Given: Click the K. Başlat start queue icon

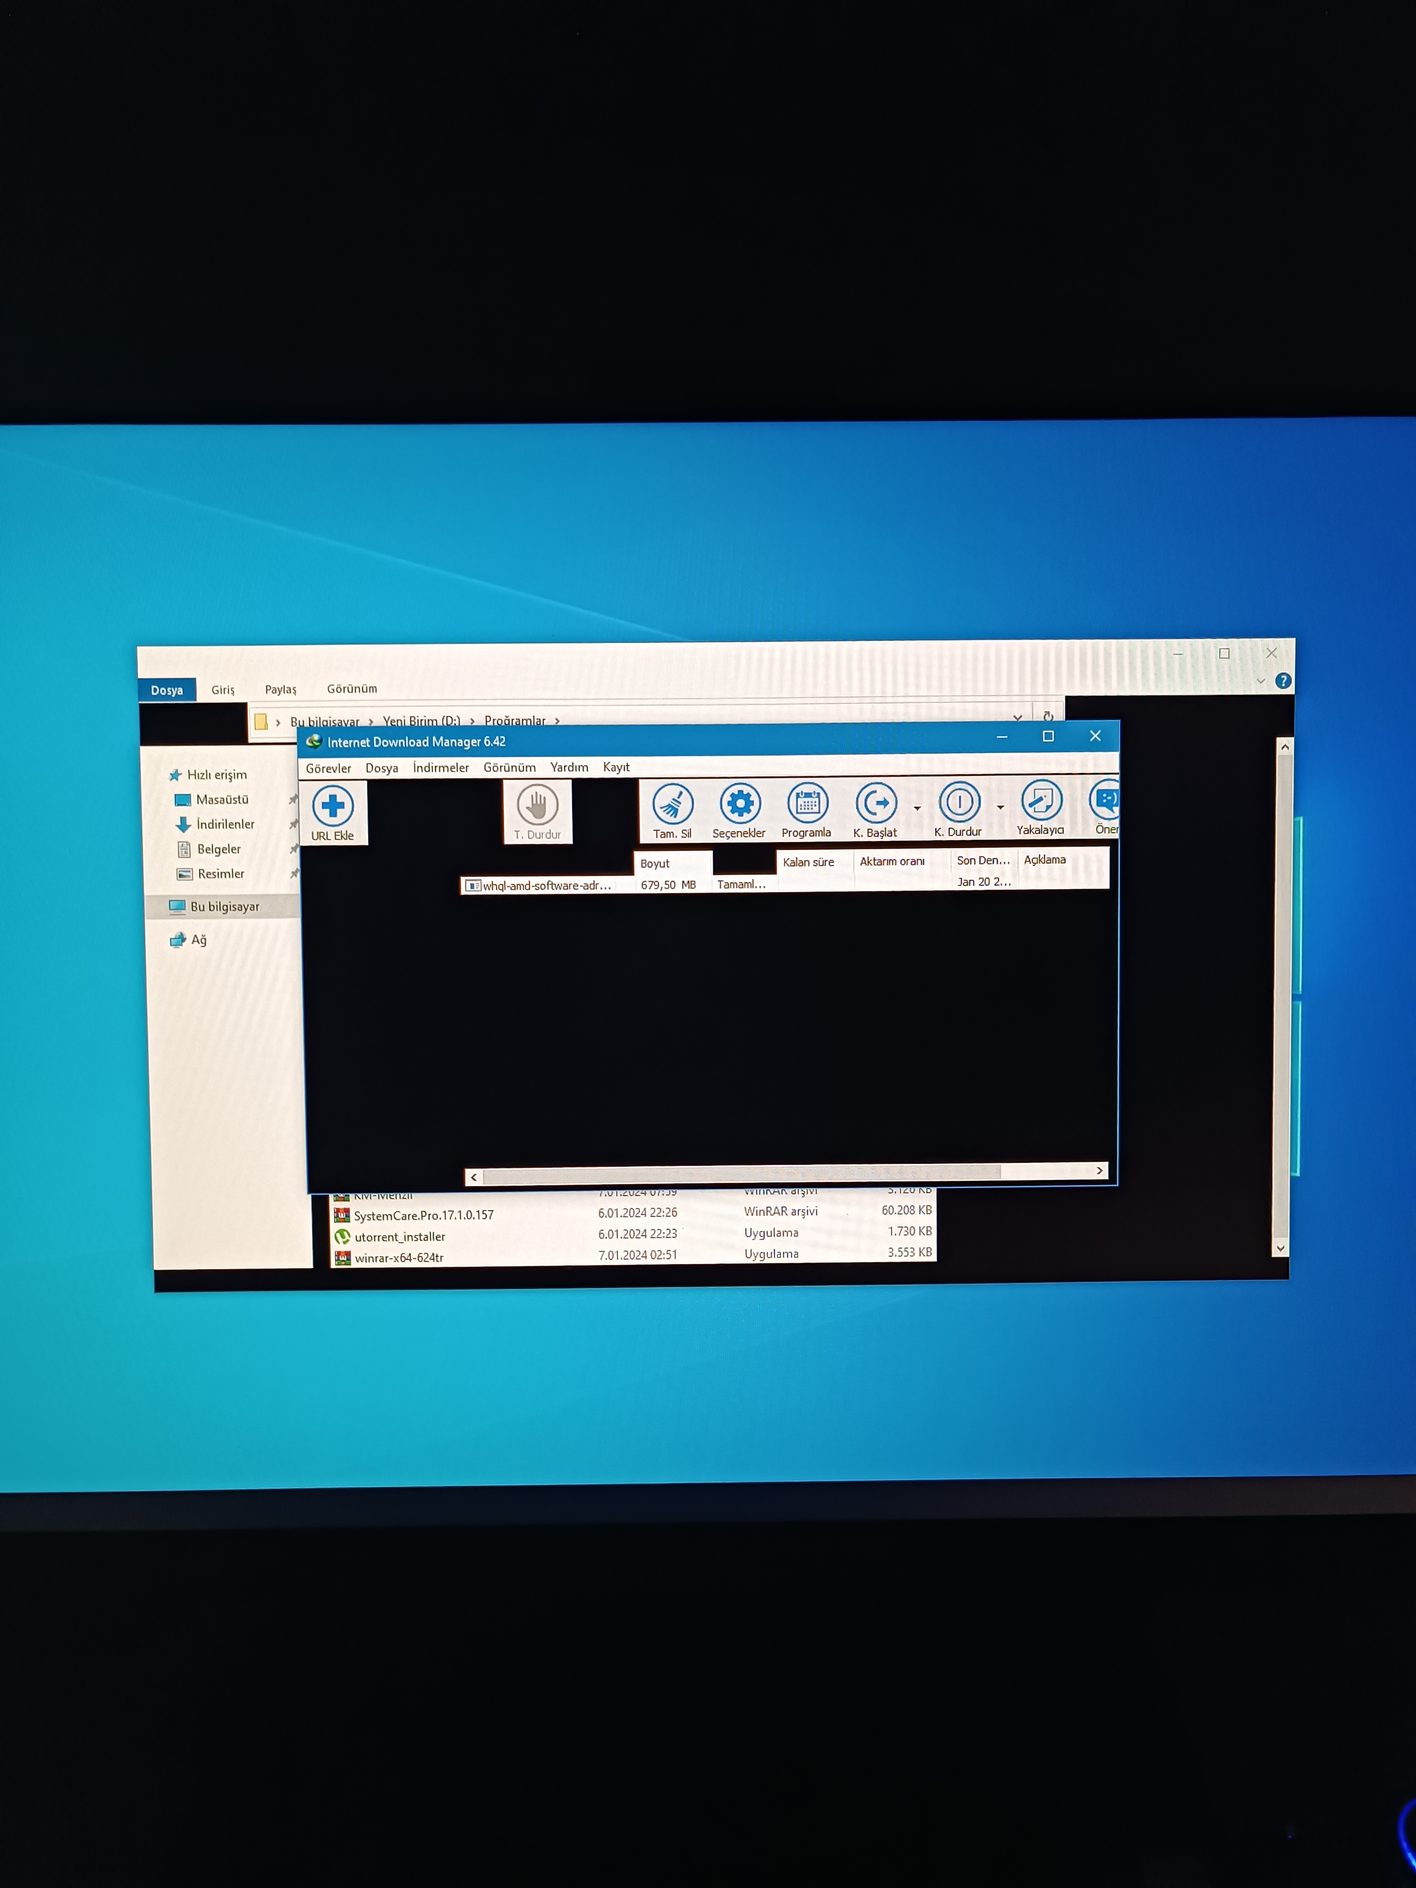Looking at the screenshot, I should [876, 803].
